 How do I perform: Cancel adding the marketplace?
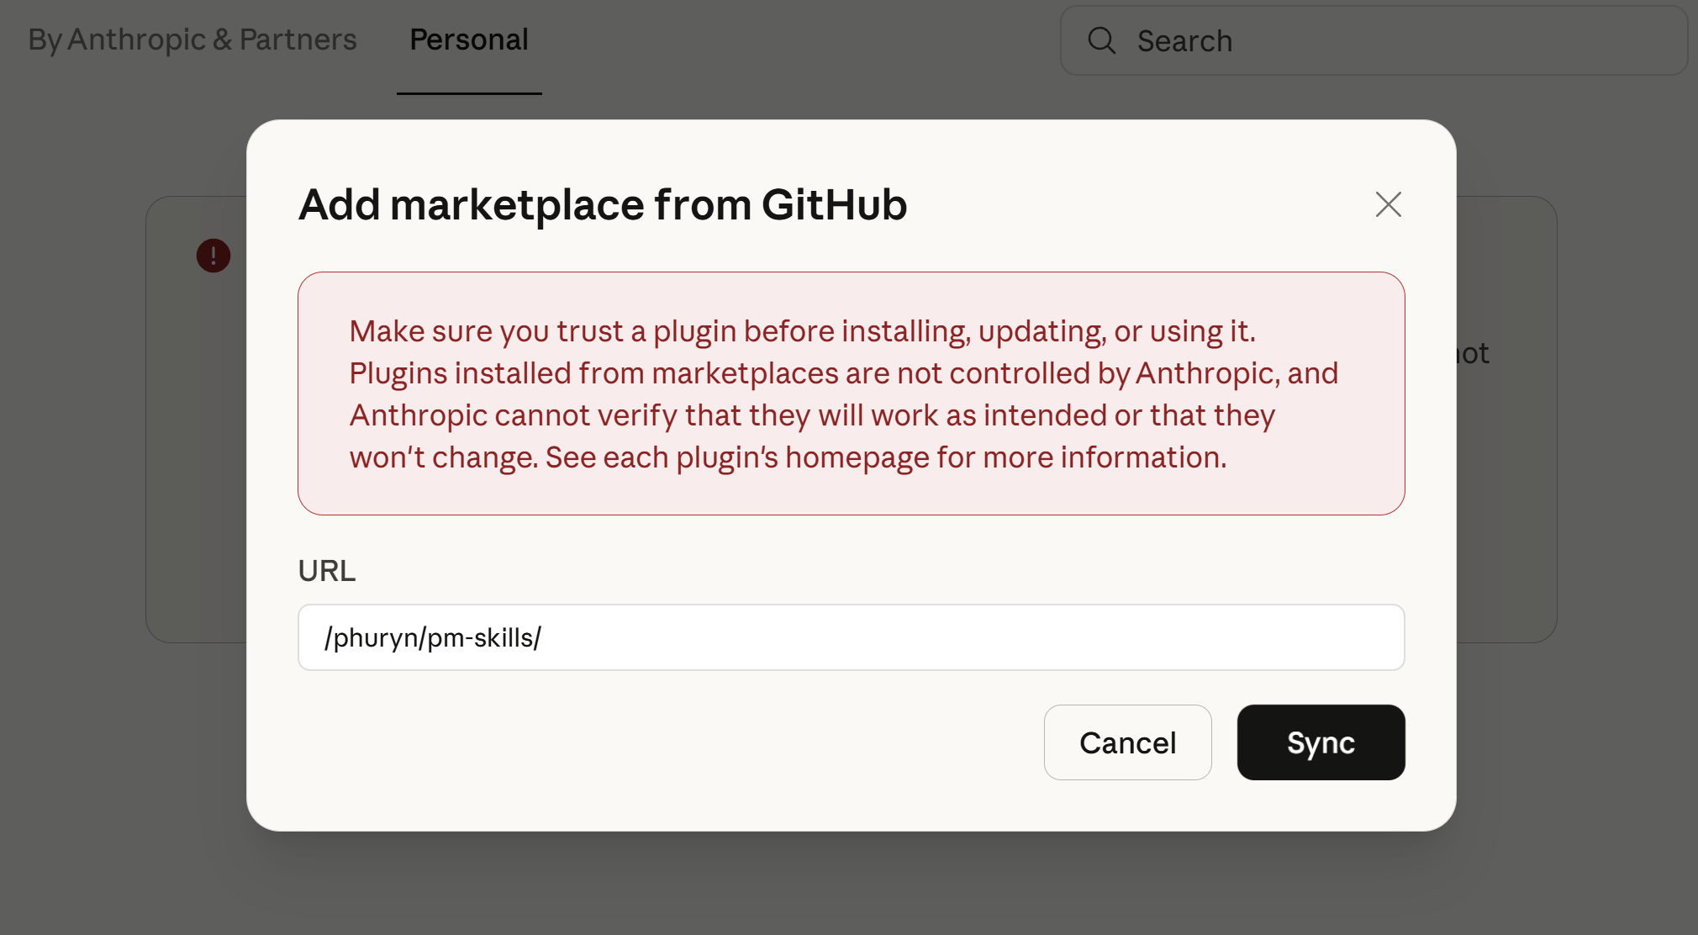tap(1127, 742)
